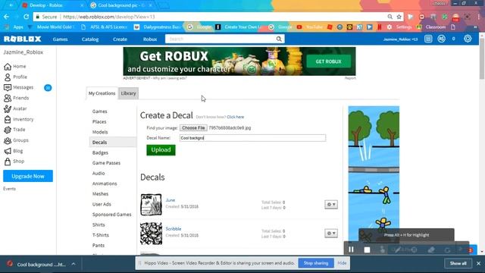Select Animations in creations list

point(105,184)
